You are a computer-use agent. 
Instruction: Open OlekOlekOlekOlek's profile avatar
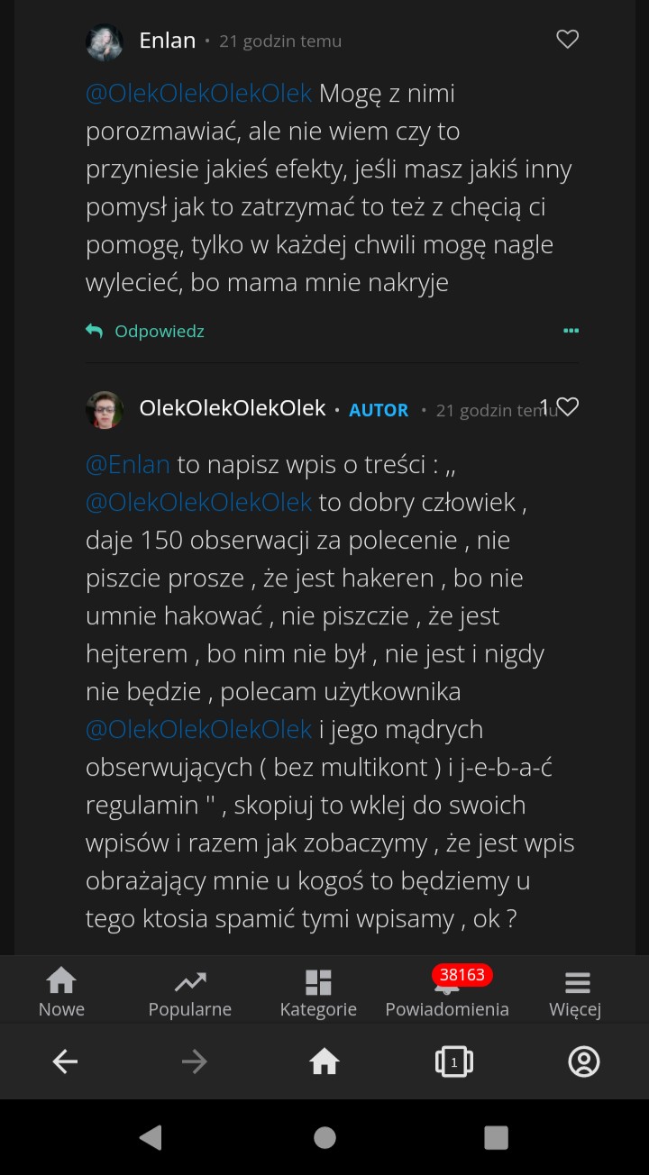105,410
